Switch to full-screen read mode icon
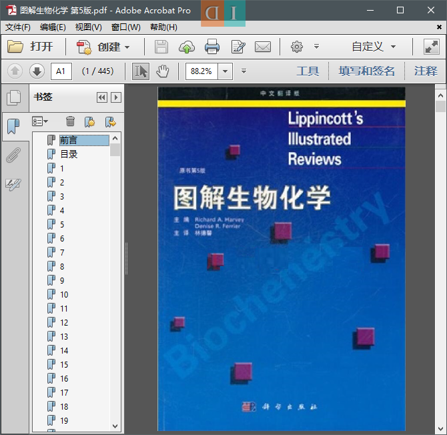 coord(431,47)
